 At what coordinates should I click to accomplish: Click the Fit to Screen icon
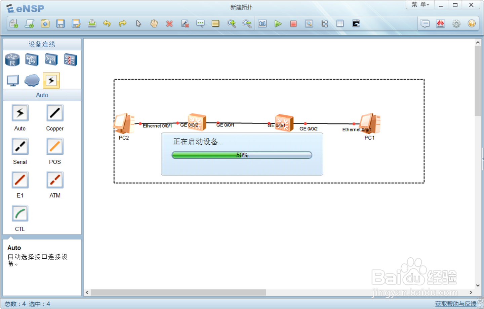click(263, 23)
